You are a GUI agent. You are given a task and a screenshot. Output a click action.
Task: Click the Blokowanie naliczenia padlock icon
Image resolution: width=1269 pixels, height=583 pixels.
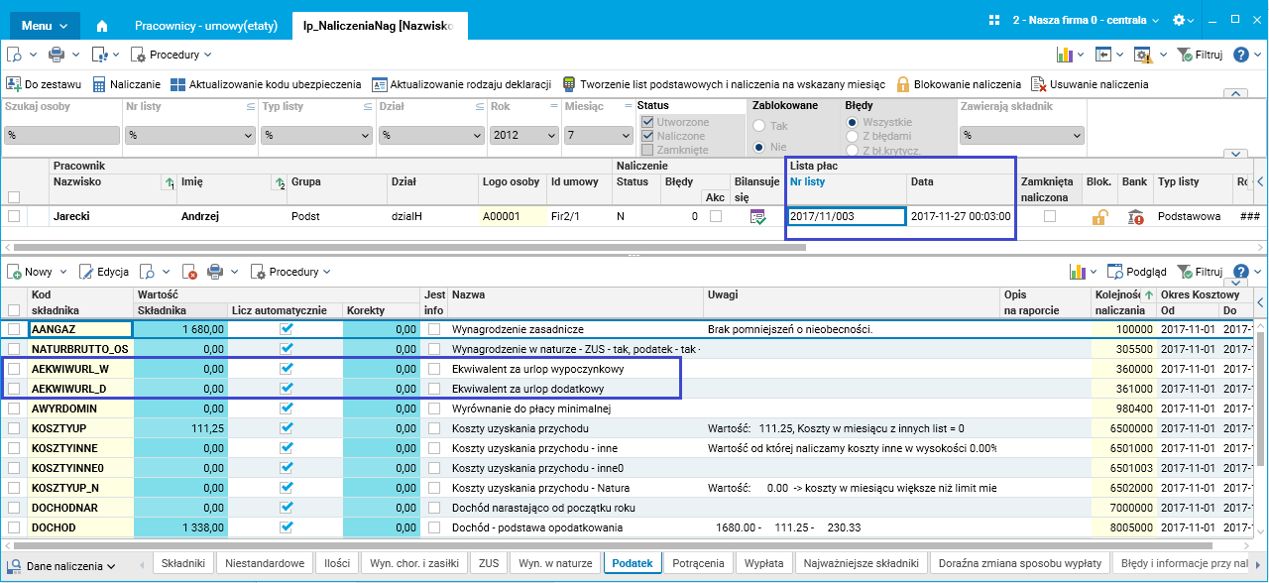(903, 84)
